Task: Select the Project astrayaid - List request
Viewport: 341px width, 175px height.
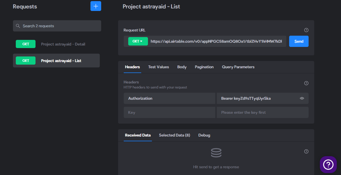Action: click(x=56, y=61)
